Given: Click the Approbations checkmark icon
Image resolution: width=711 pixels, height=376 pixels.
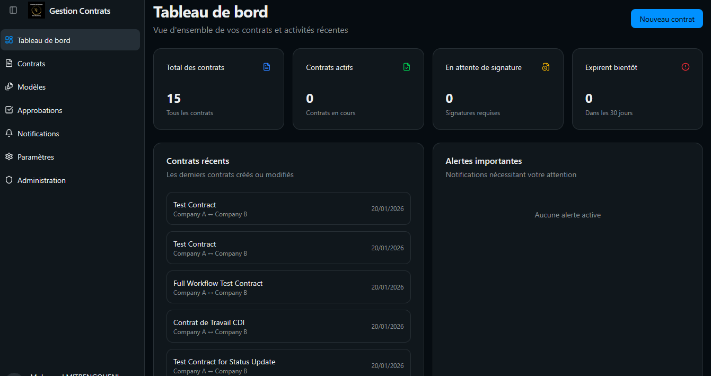Looking at the screenshot, I should (x=8, y=110).
